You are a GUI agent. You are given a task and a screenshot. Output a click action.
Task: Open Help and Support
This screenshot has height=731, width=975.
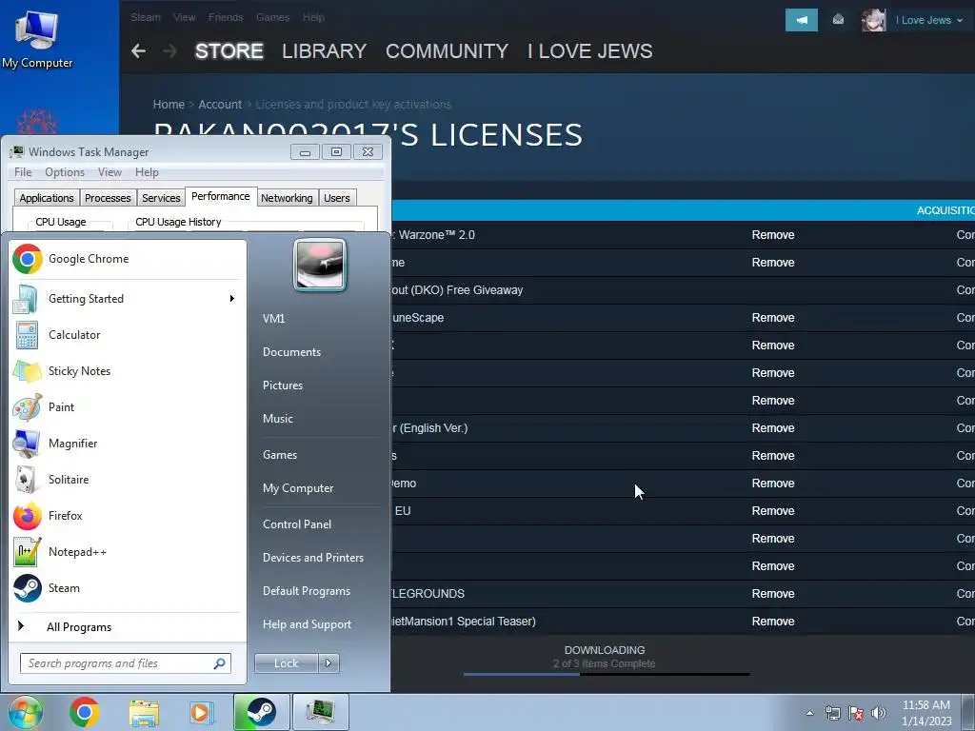pyautogui.click(x=308, y=624)
